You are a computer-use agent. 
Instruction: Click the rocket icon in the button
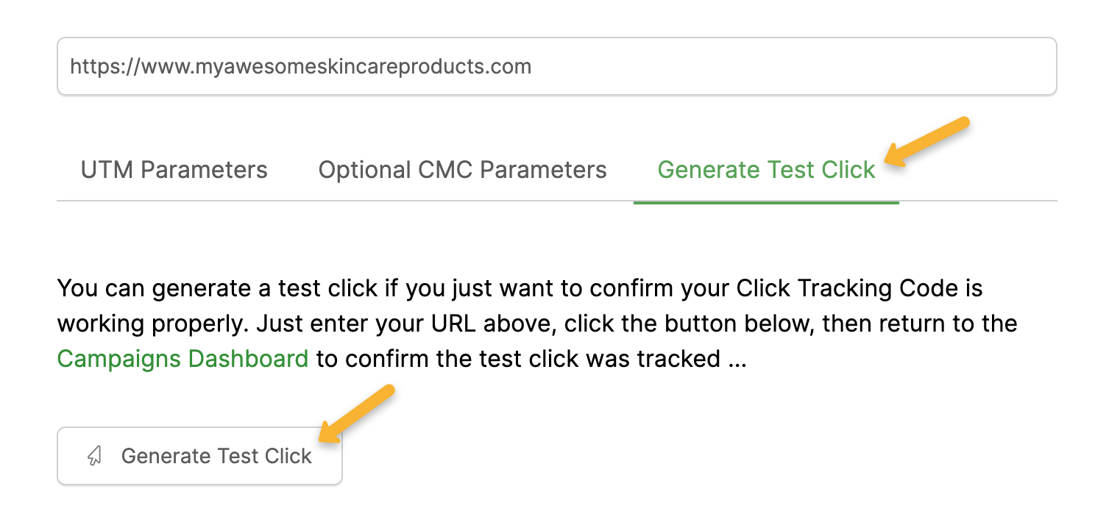pyautogui.click(x=94, y=456)
